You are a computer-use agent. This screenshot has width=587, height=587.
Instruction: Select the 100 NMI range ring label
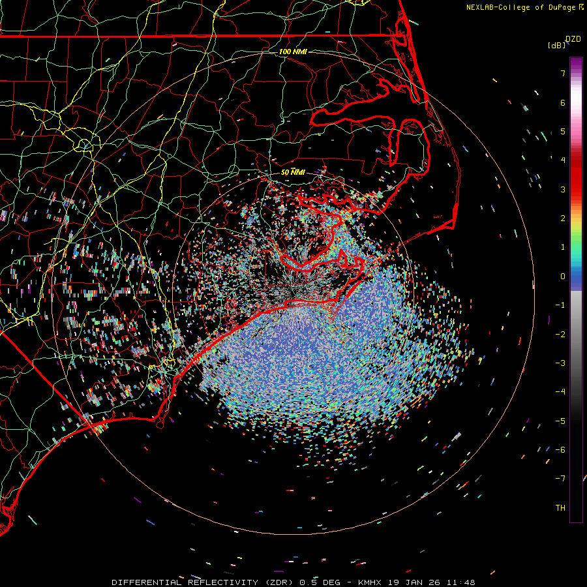(x=293, y=52)
